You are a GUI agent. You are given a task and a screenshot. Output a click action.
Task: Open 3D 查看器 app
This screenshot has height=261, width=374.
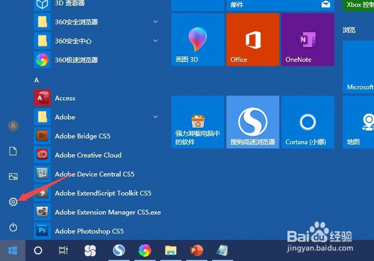[x=98, y=4]
